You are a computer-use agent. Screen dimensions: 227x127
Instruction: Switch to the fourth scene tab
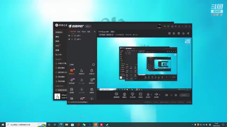tap(89, 32)
